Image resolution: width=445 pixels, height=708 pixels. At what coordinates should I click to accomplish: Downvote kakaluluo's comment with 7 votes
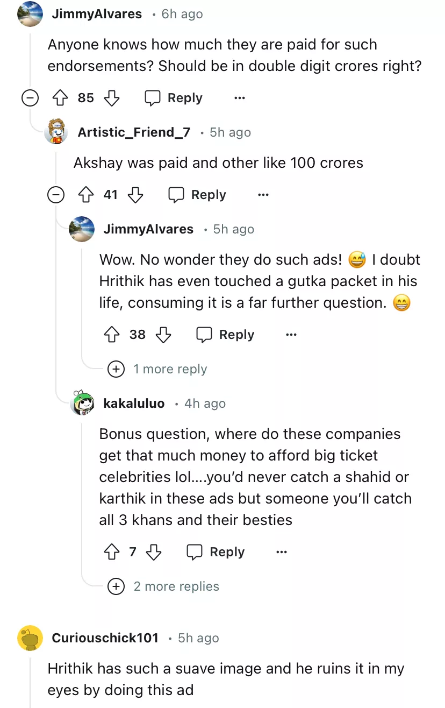[154, 552]
